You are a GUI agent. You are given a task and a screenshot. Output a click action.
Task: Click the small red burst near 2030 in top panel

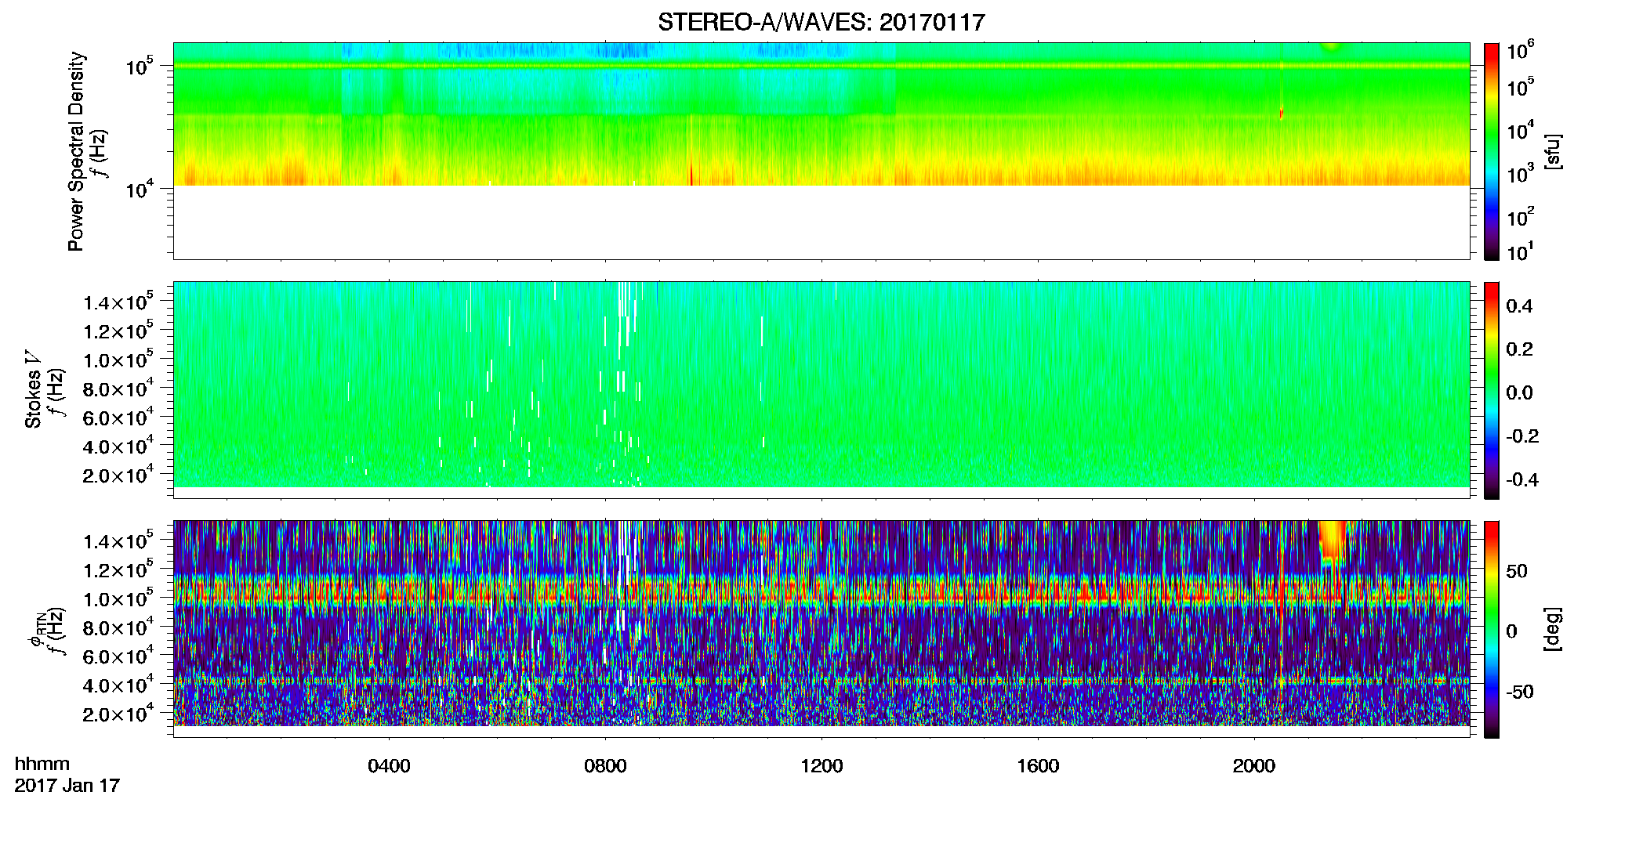(1282, 112)
